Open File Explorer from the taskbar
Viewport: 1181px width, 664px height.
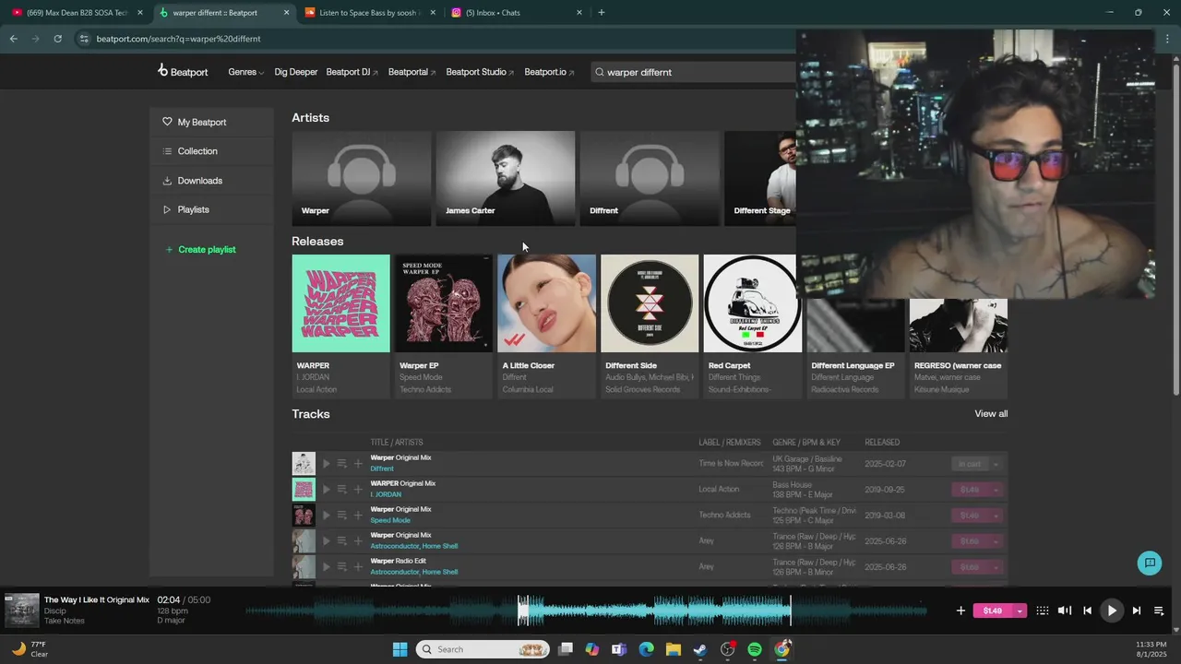(x=674, y=649)
